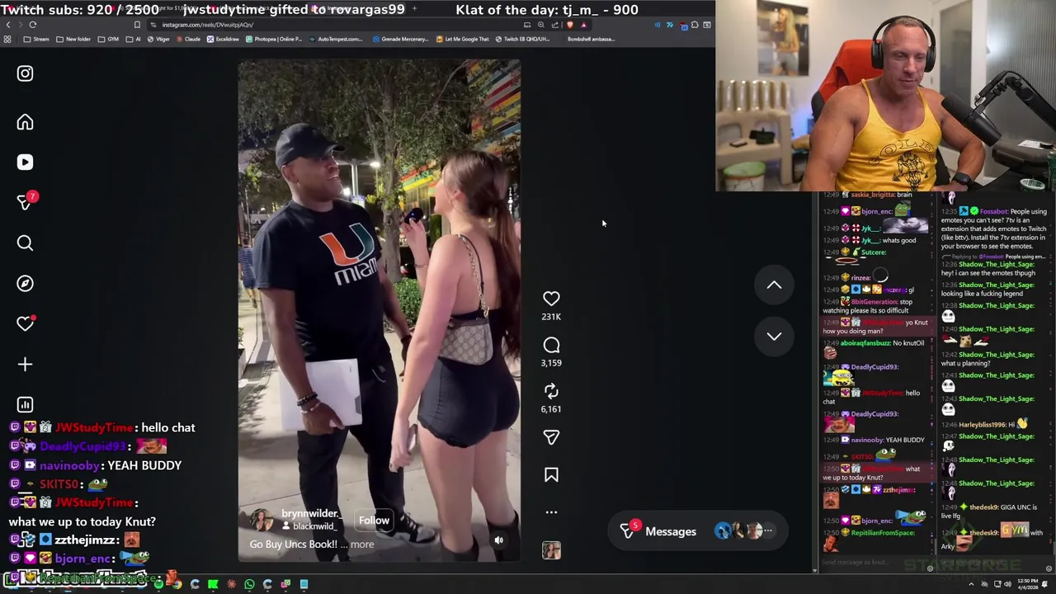Open Instagram logo in sidebar
The width and height of the screenshot is (1056, 594).
[x=25, y=73]
